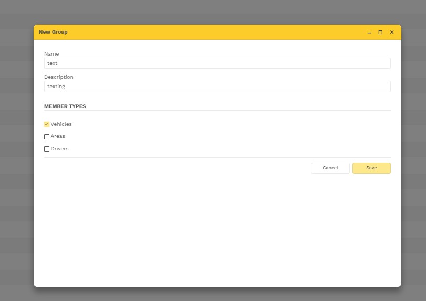
Task: Enable the Areas checkbox
Action: click(x=47, y=137)
